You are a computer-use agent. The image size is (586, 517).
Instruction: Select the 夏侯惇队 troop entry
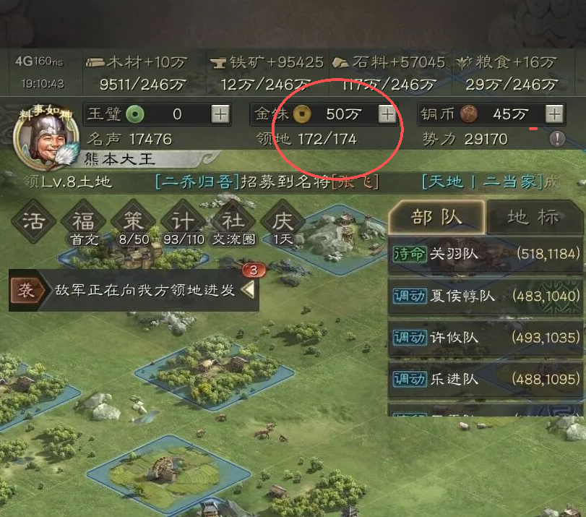coord(486,296)
